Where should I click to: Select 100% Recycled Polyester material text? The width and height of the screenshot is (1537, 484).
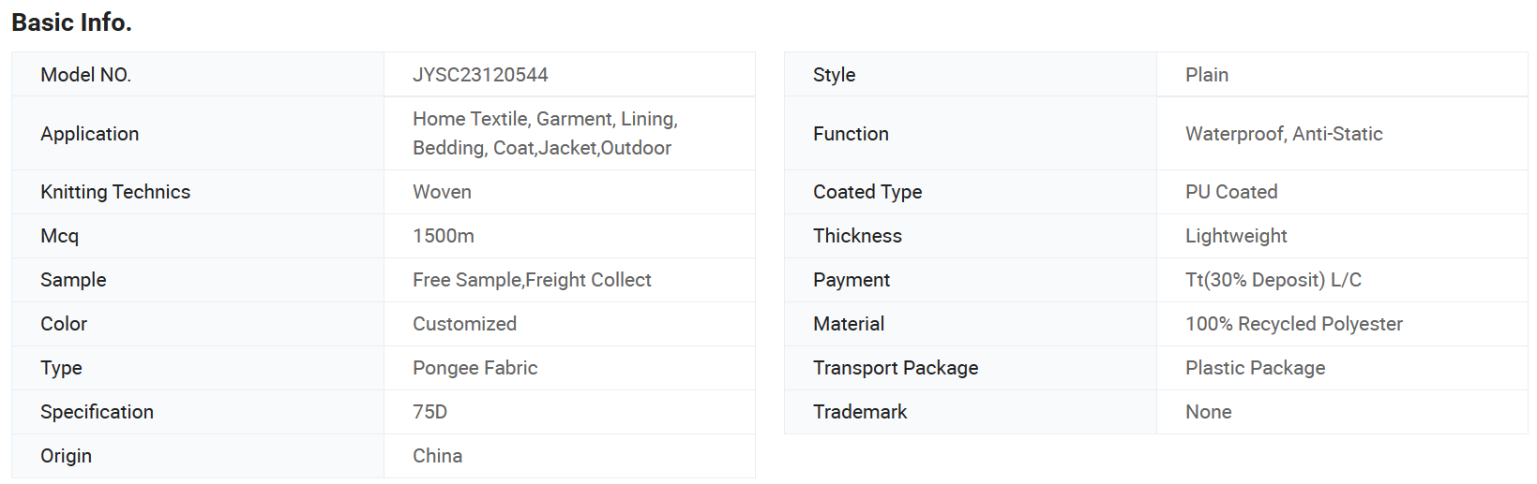coord(1294,324)
